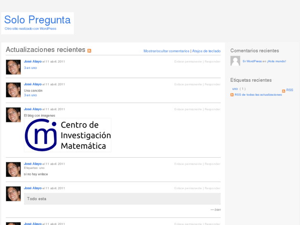Click '3 en uno' link in first post
The width and height of the screenshot is (300, 225).
pos(31,68)
